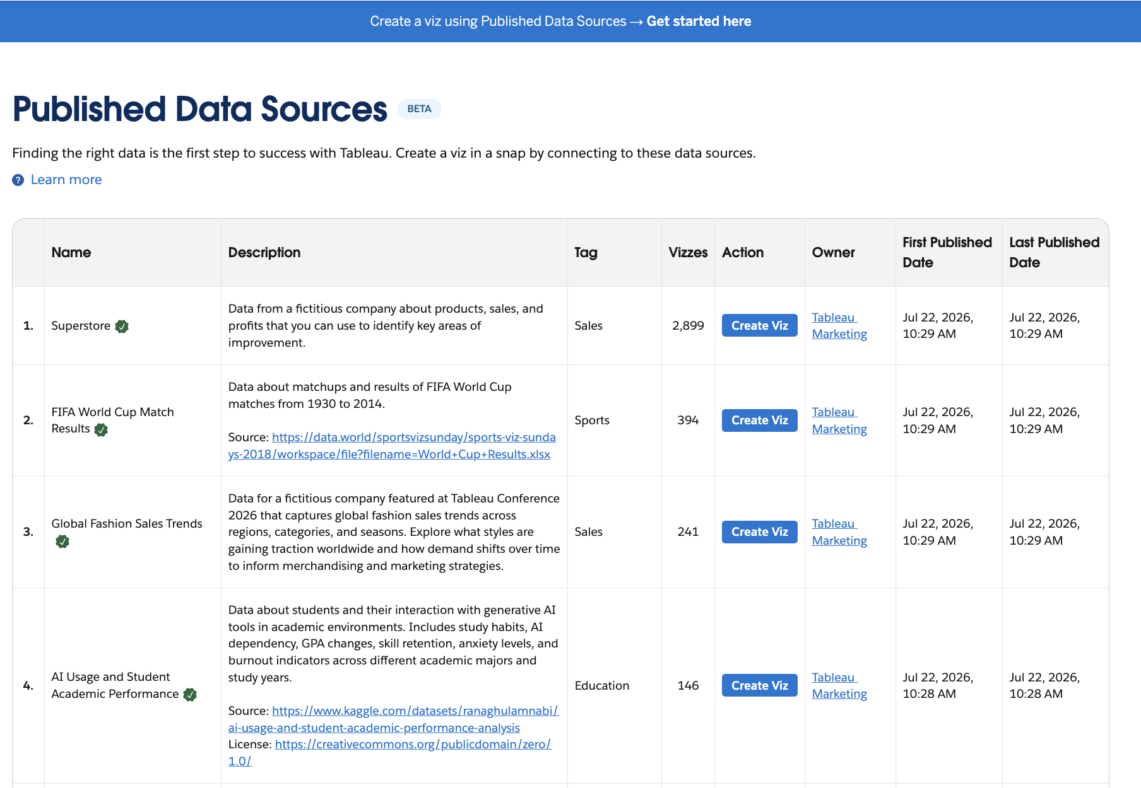The width and height of the screenshot is (1141, 788).
Task: Open the kaggle.com dataset source link
Action: (393, 719)
